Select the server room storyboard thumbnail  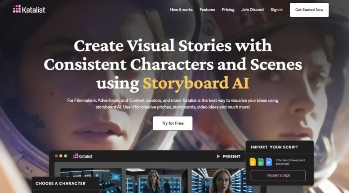(91, 181)
